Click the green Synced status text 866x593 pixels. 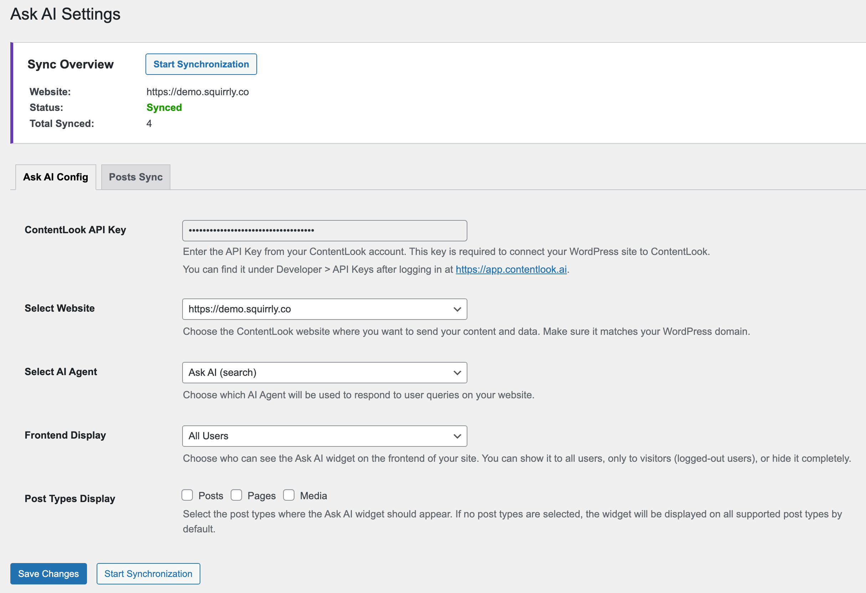[x=164, y=107]
